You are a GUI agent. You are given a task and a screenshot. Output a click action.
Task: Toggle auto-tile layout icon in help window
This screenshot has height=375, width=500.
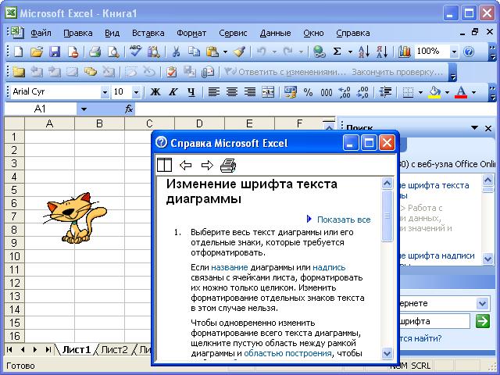165,165
